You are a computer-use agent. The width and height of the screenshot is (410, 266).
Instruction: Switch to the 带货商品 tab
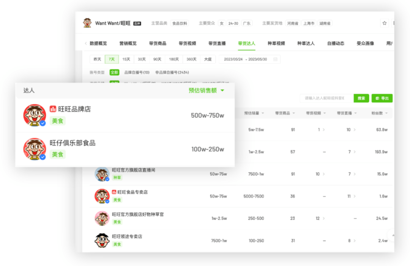(x=158, y=43)
